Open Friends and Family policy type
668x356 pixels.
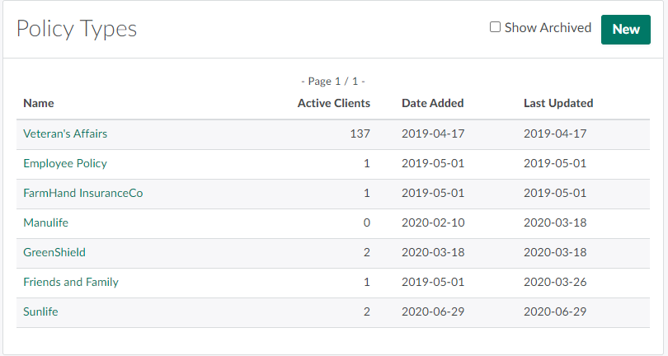point(71,282)
